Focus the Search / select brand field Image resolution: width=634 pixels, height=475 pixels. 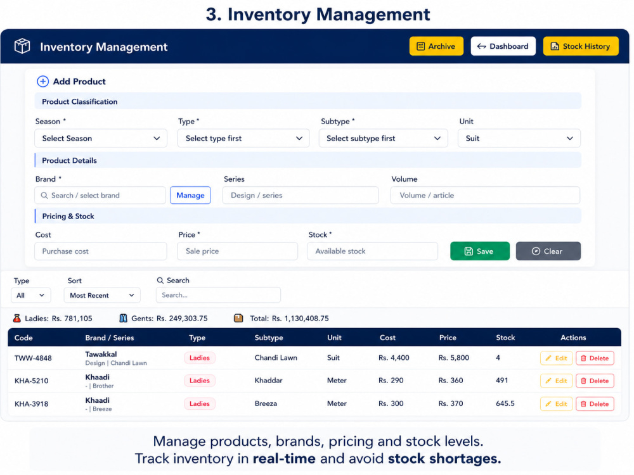tap(100, 196)
